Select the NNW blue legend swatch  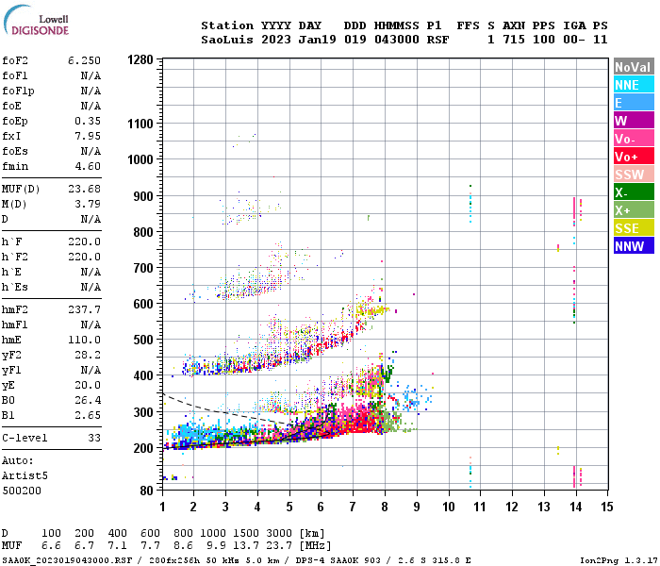coord(634,245)
